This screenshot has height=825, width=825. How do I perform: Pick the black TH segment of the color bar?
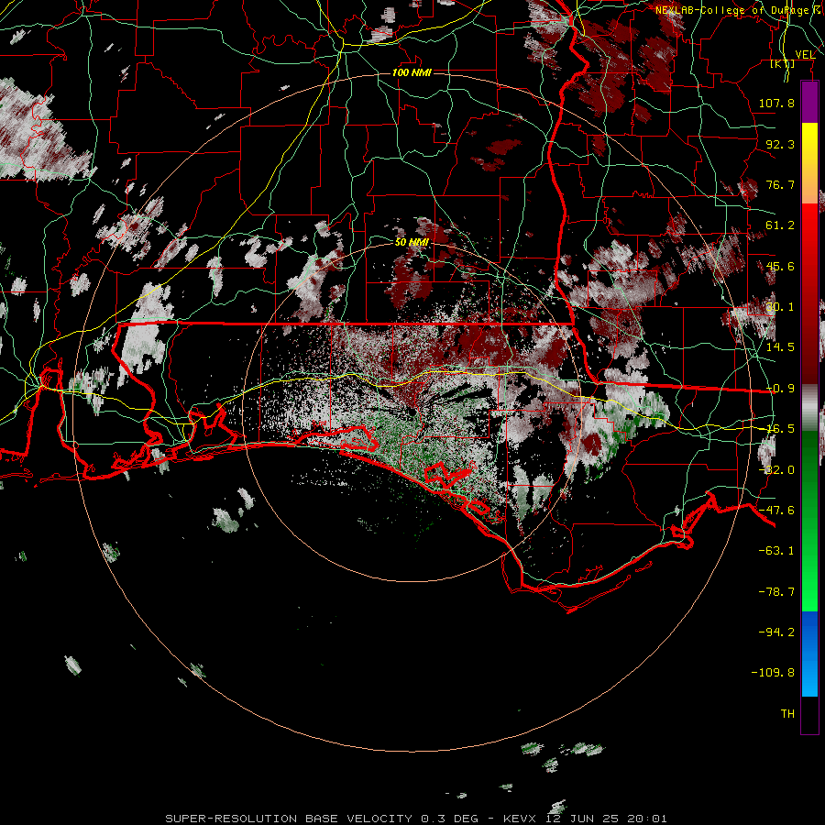click(809, 715)
